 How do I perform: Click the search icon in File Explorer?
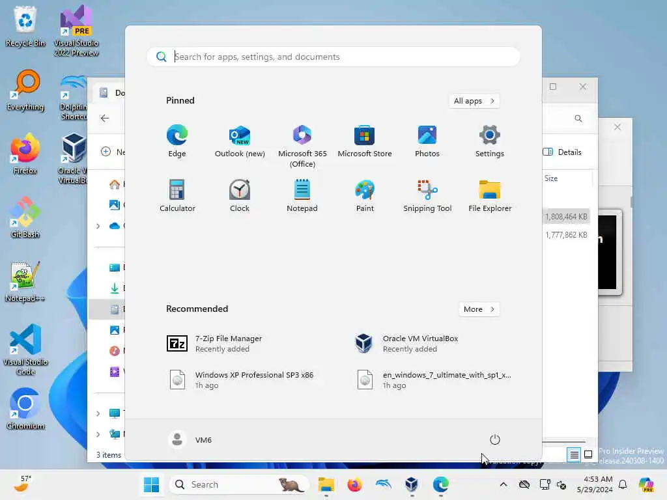tap(578, 118)
